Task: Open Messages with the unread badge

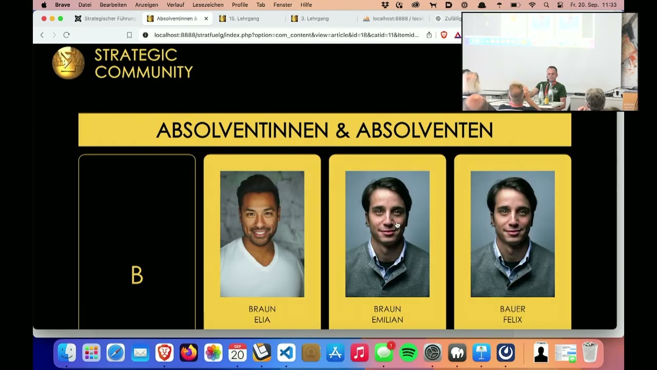Action: pos(384,353)
